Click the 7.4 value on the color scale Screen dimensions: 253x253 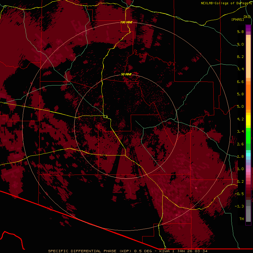(x=240, y=69)
